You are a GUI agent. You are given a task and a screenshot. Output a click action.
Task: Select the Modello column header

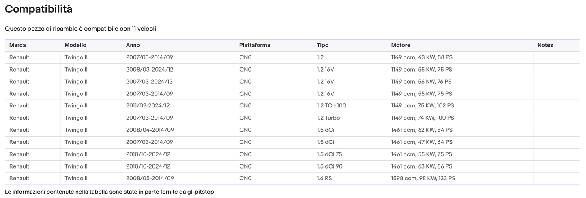[x=75, y=45]
